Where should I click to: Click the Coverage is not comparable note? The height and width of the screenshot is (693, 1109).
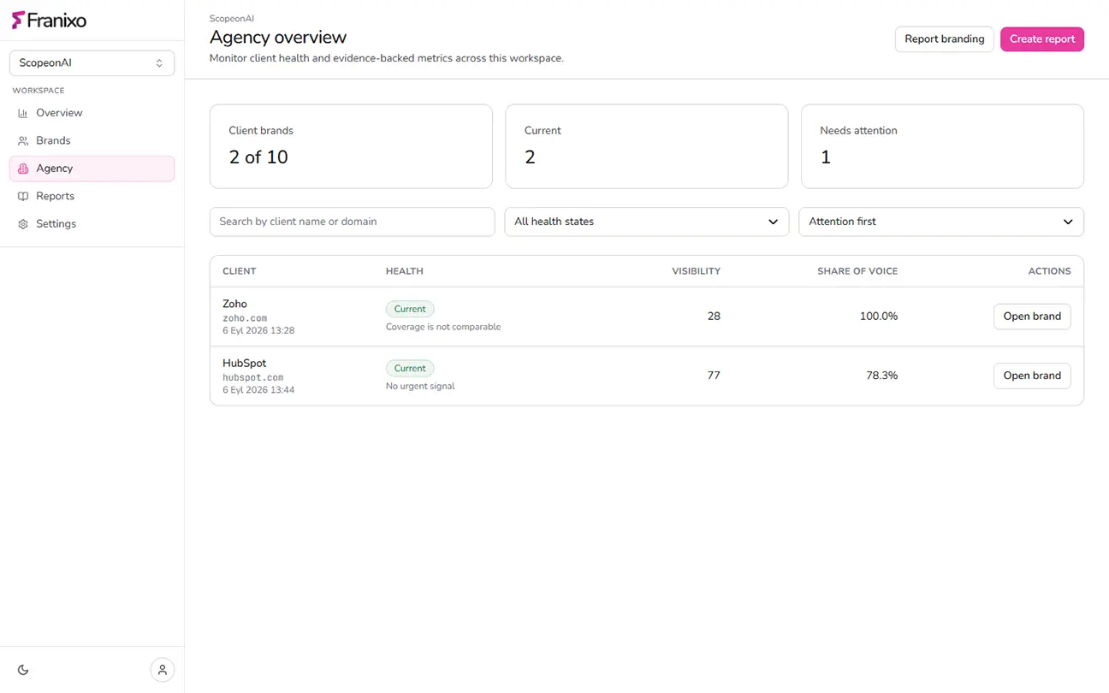pyautogui.click(x=443, y=327)
